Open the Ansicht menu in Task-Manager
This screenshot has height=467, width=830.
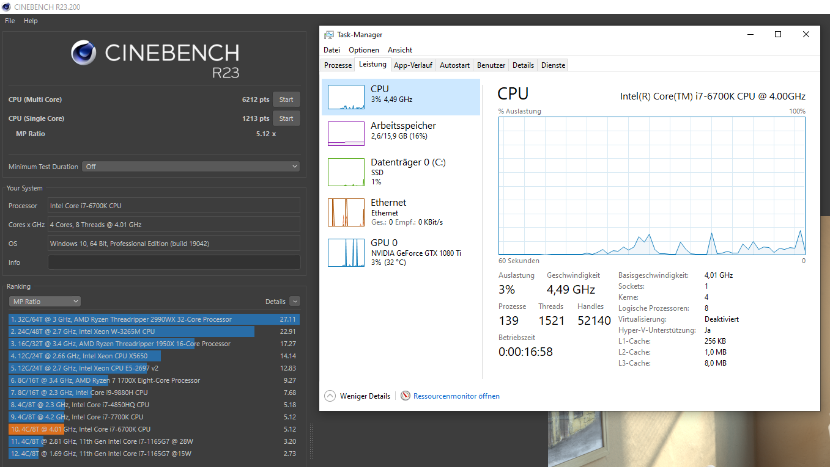pyautogui.click(x=400, y=50)
